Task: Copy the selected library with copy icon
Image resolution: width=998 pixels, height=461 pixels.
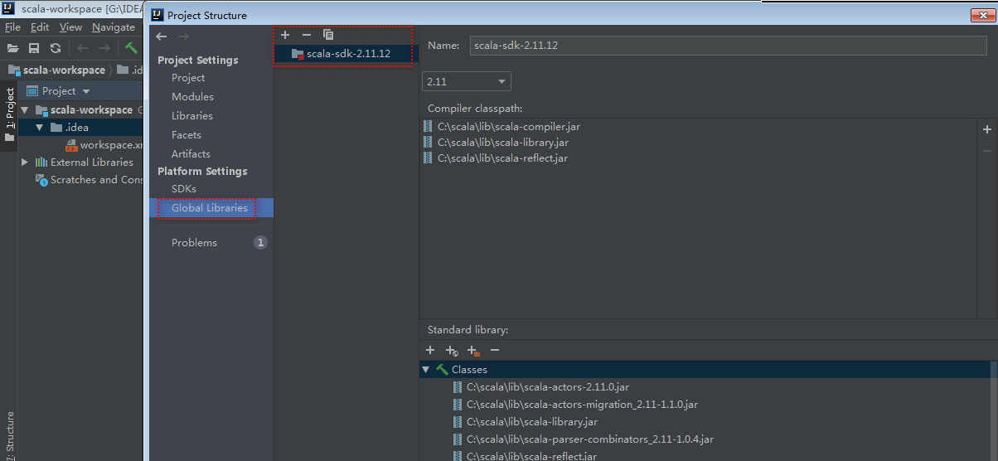Action: [x=328, y=35]
